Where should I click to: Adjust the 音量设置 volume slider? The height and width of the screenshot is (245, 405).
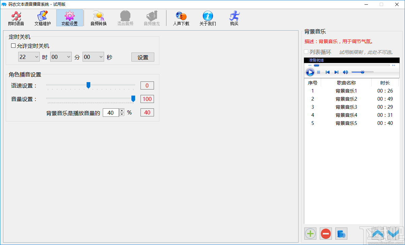[x=133, y=99]
